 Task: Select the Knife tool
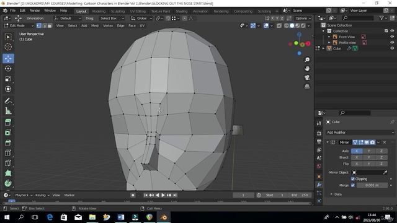(8, 163)
